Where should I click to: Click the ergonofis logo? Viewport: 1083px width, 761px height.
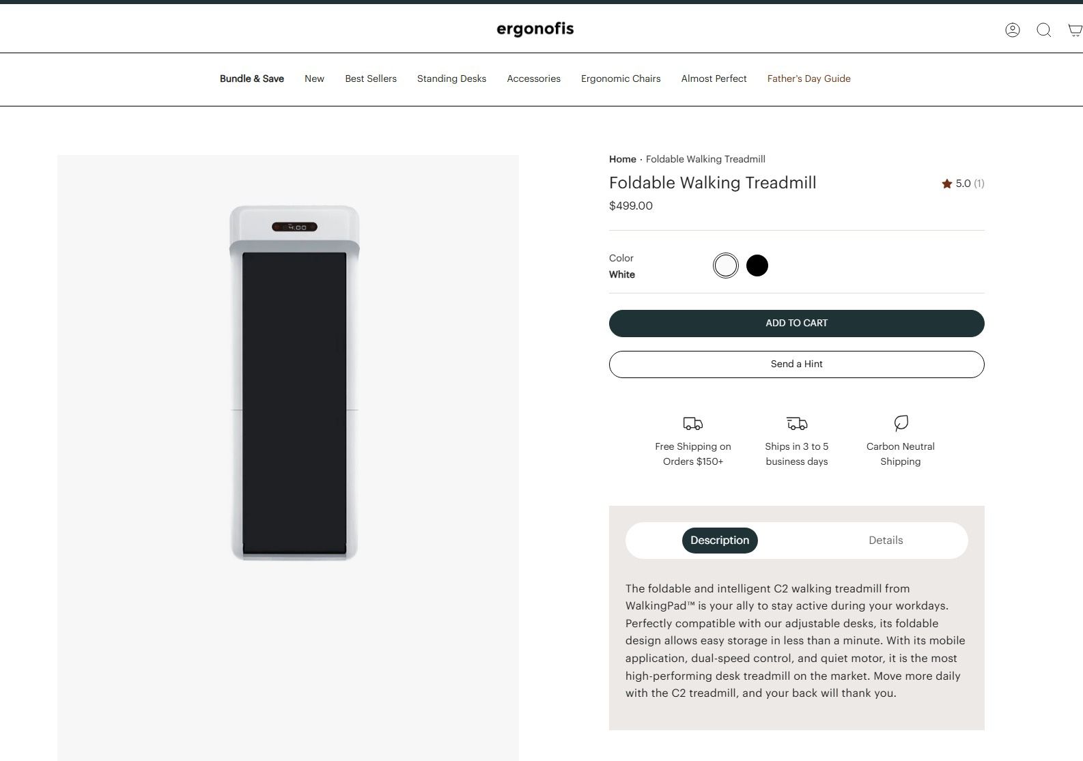point(535,29)
